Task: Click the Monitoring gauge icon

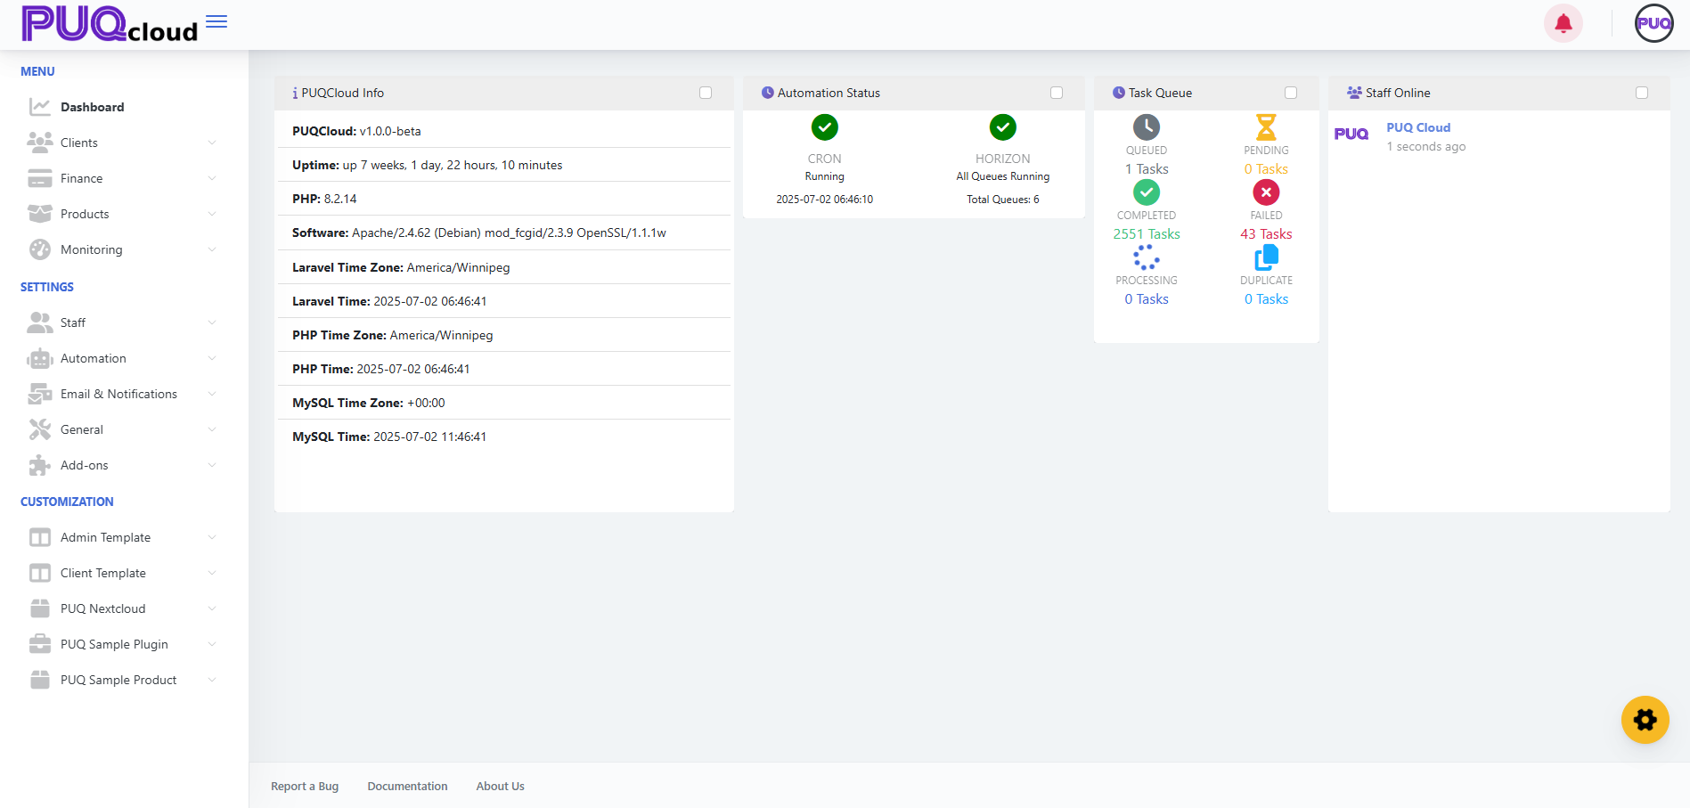Action: click(x=40, y=249)
